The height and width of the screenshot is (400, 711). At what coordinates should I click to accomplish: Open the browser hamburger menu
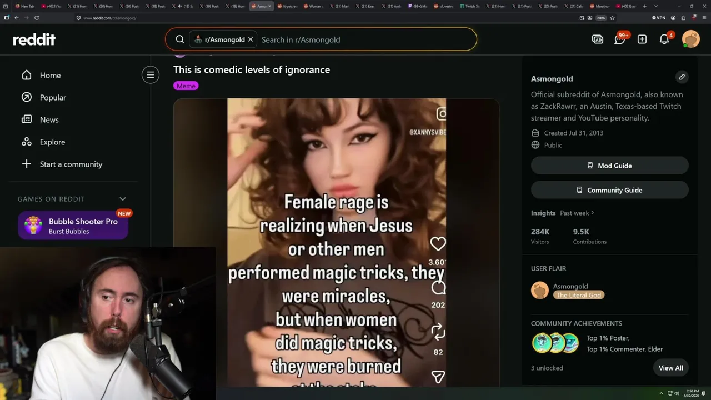[703, 18]
